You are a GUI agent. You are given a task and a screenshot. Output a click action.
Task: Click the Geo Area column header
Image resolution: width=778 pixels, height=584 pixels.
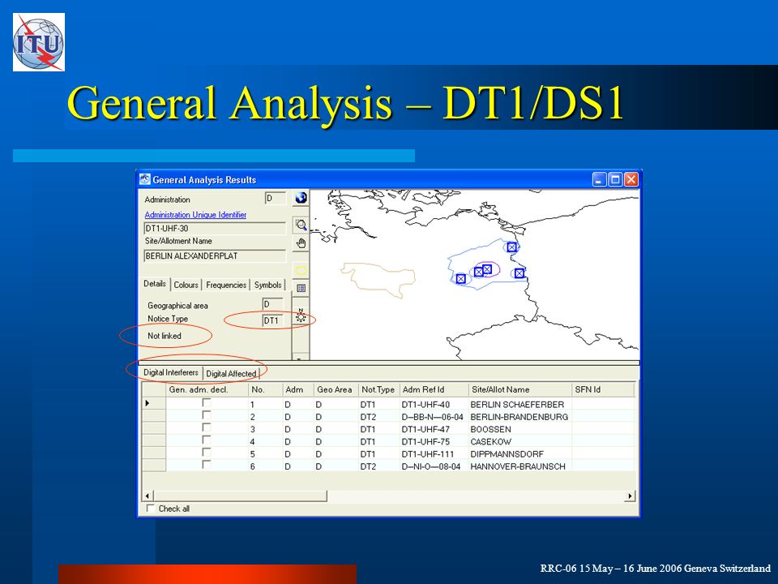(336, 390)
